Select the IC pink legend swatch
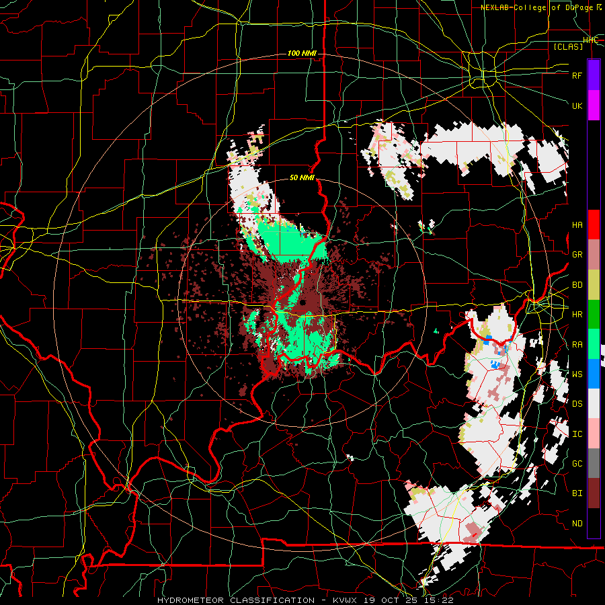Viewport: 605px width, 605px height. (x=594, y=434)
